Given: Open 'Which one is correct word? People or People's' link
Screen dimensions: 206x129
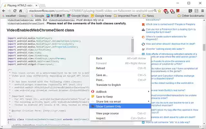Looking at the screenshot, I should tap(170, 25).
